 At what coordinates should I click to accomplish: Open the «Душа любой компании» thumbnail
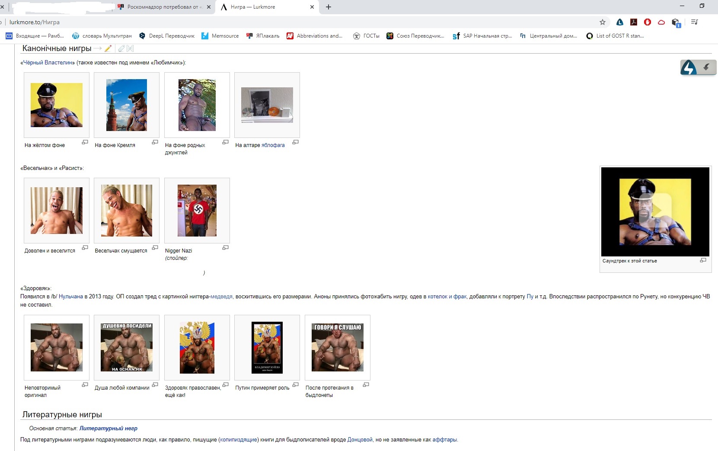(127, 347)
